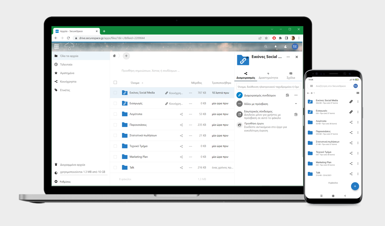
Task: Open the Στατιστικά πωλήσεων folder
Action: click(143, 136)
